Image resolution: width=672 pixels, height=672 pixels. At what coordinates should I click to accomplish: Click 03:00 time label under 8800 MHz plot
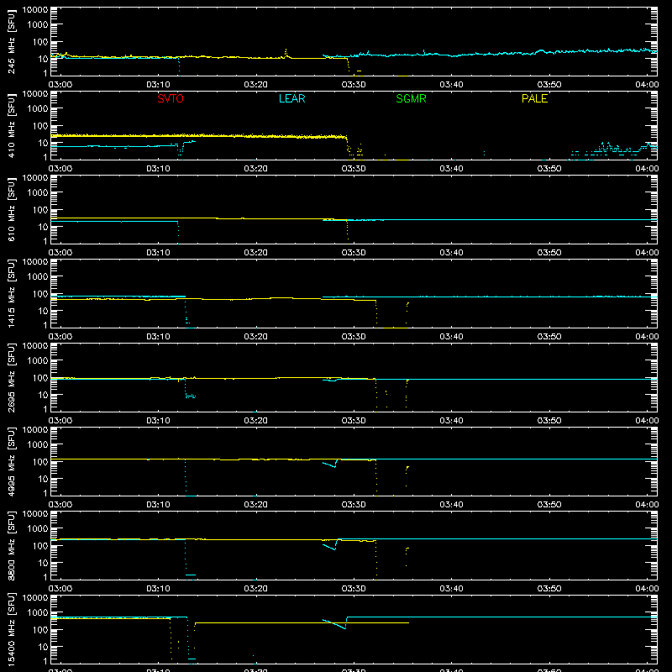pyautogui.click(x=60, y=589)
